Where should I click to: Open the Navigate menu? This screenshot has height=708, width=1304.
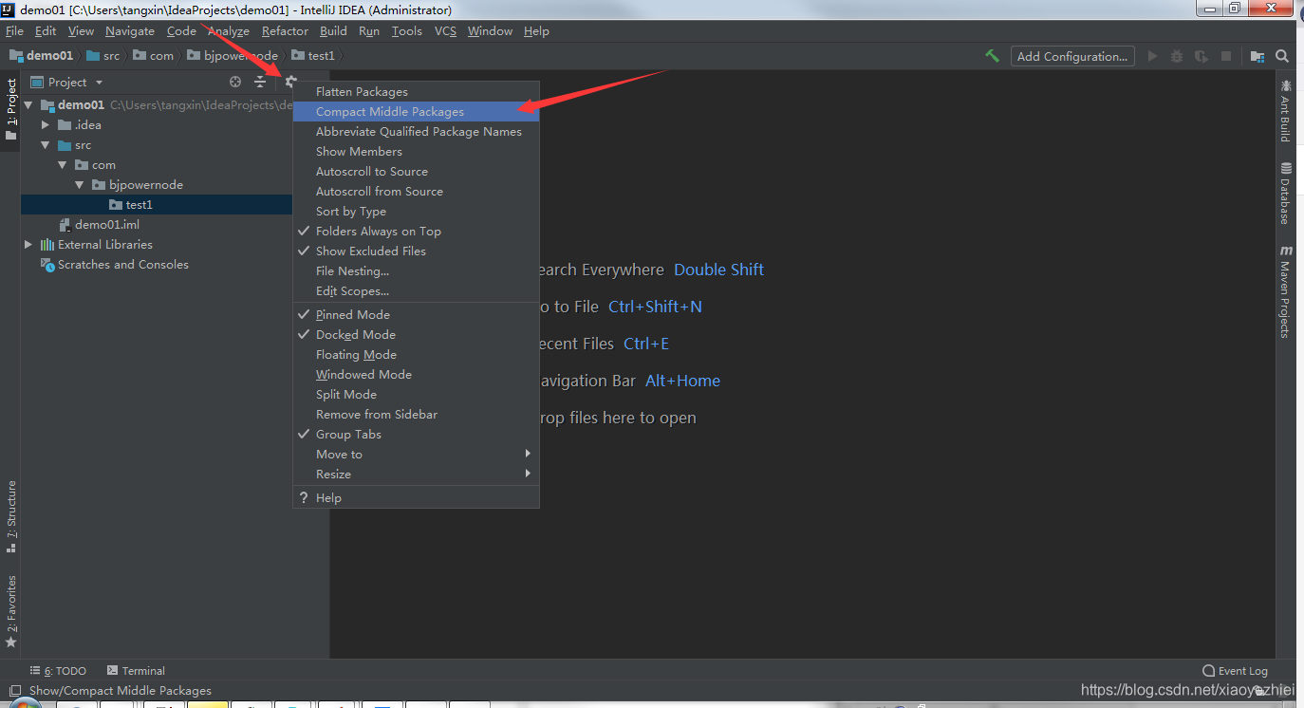(130, 31)
